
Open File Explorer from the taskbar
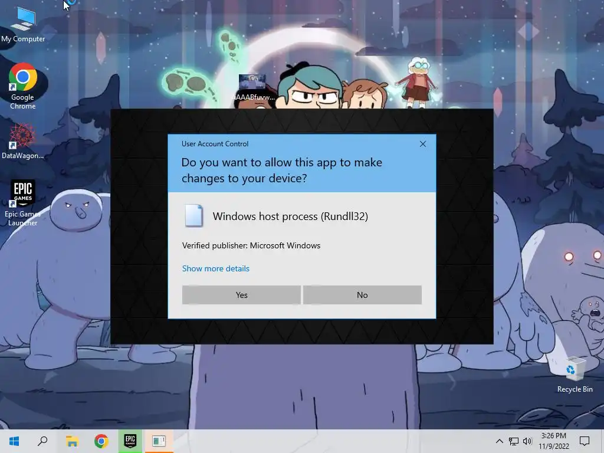(72, 441)
